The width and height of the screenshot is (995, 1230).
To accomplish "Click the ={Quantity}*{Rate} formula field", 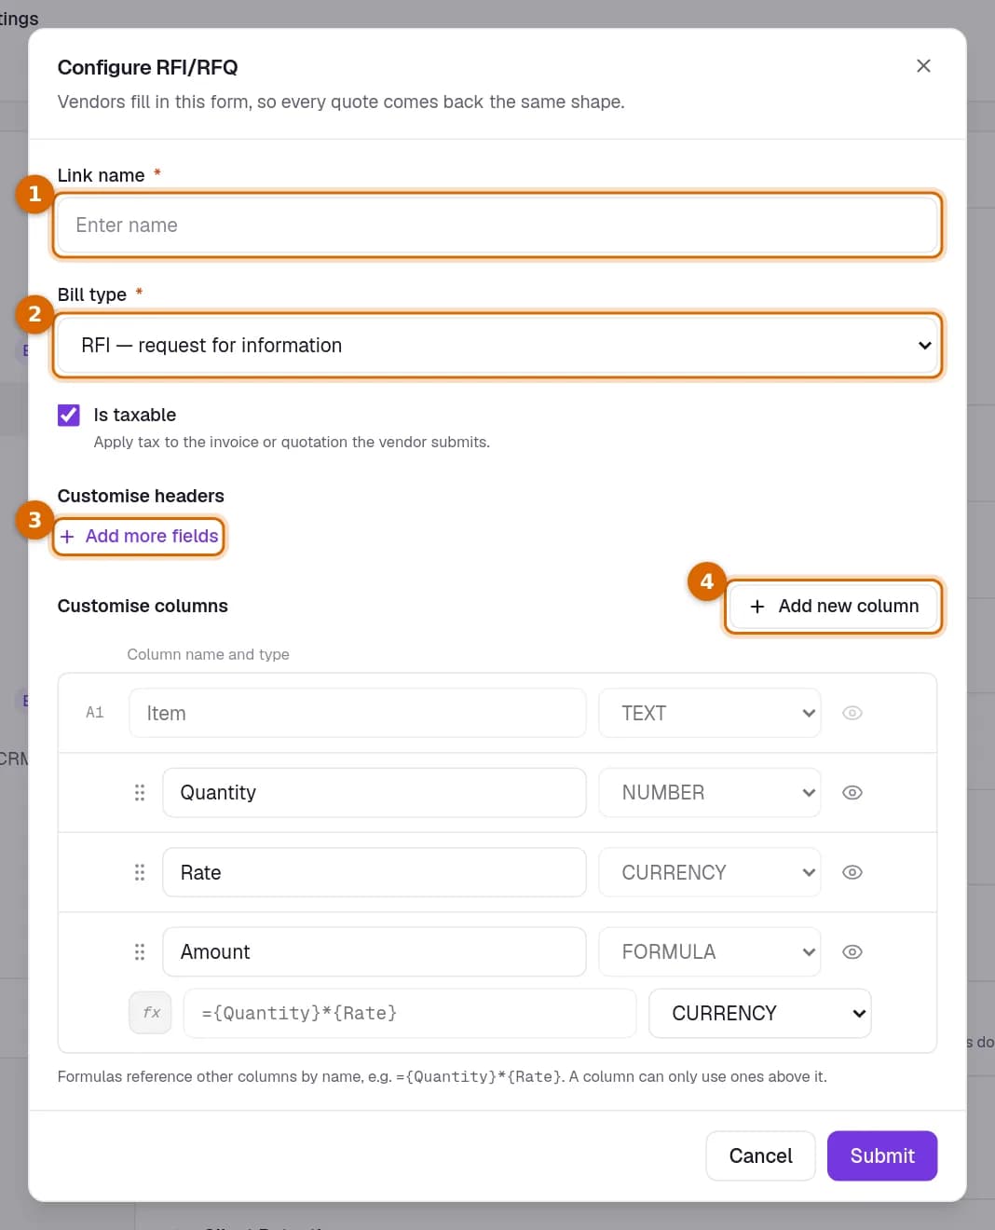I will tap(410, 1013).
